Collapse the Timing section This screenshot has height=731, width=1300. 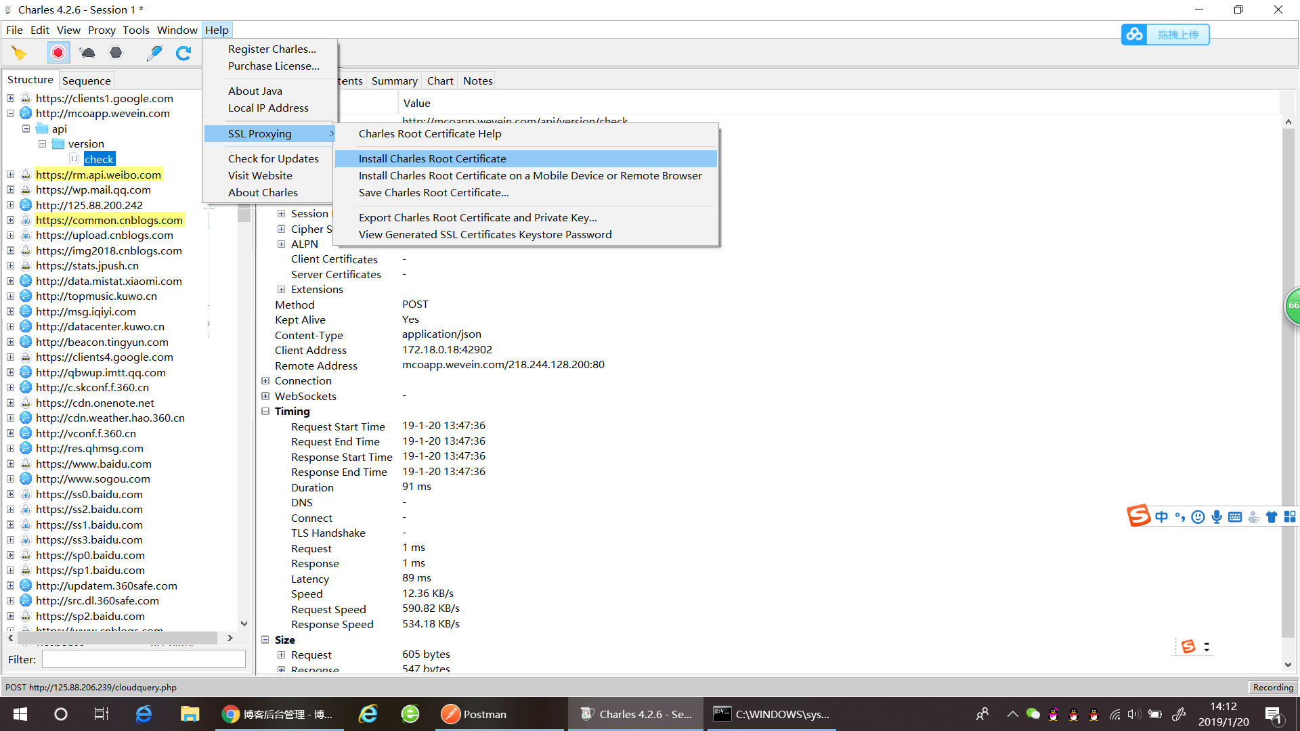click(x=265, y=411)
